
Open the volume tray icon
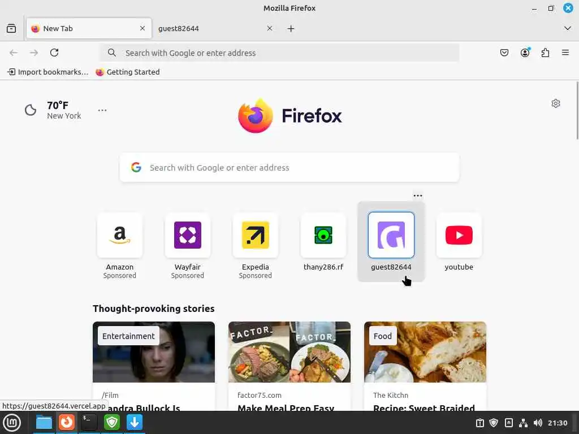pos(538,423)
